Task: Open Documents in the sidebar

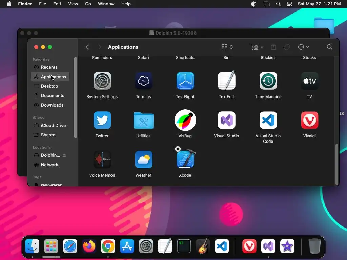Action: coord(50,96)
